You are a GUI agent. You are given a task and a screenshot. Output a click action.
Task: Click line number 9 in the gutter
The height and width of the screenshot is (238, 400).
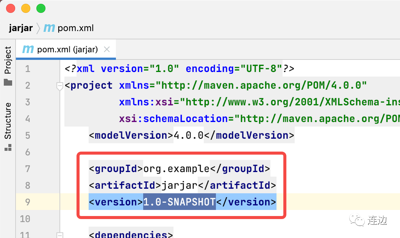(x=28, y=202)
